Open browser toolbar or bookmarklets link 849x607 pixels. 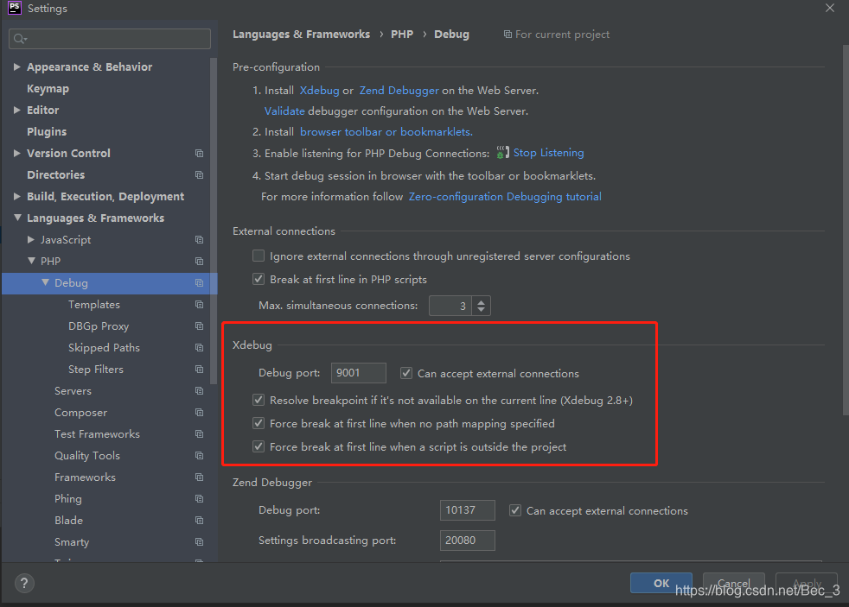386,132
